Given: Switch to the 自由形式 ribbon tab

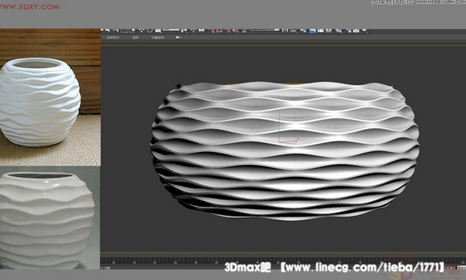Looking at the screenshot, I should coord(113,38).
